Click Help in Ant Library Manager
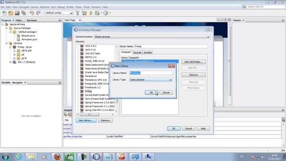This screenshot has height=161, width=286. (203, 129)
